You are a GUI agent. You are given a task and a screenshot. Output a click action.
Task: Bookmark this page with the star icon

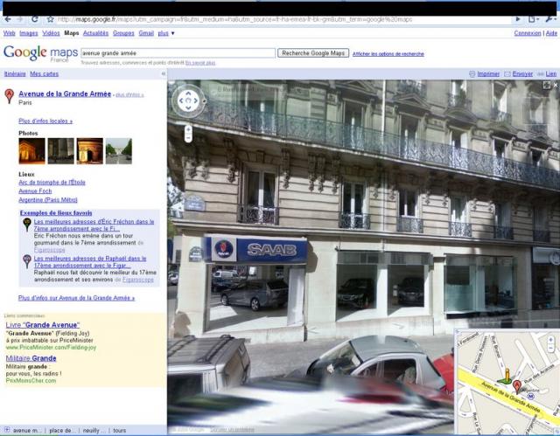(51, 19)
